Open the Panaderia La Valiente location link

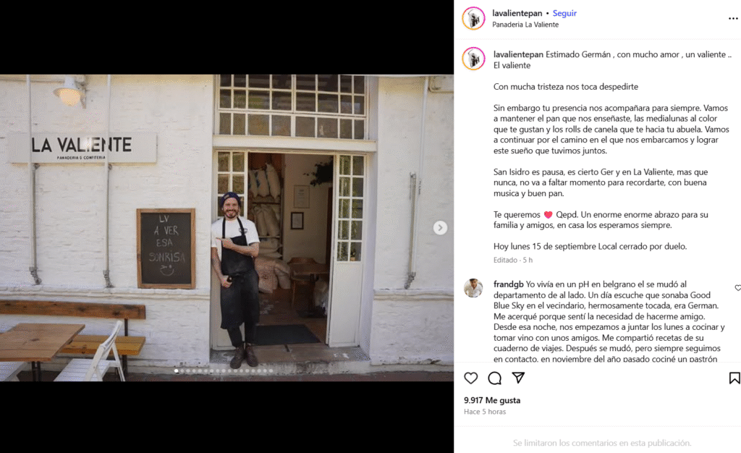coord(525,25)
